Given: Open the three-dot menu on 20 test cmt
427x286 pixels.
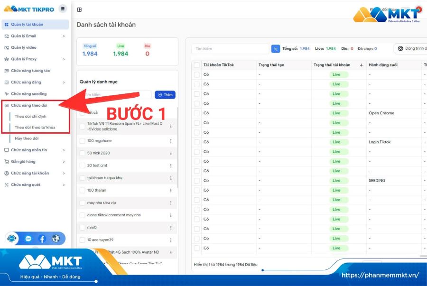Looking at the screenshot, I should pos(170,166).
